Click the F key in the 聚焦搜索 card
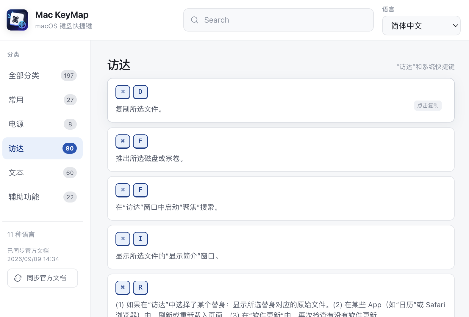The width and height of the screenshot is (469, 317). coord(140,190)
